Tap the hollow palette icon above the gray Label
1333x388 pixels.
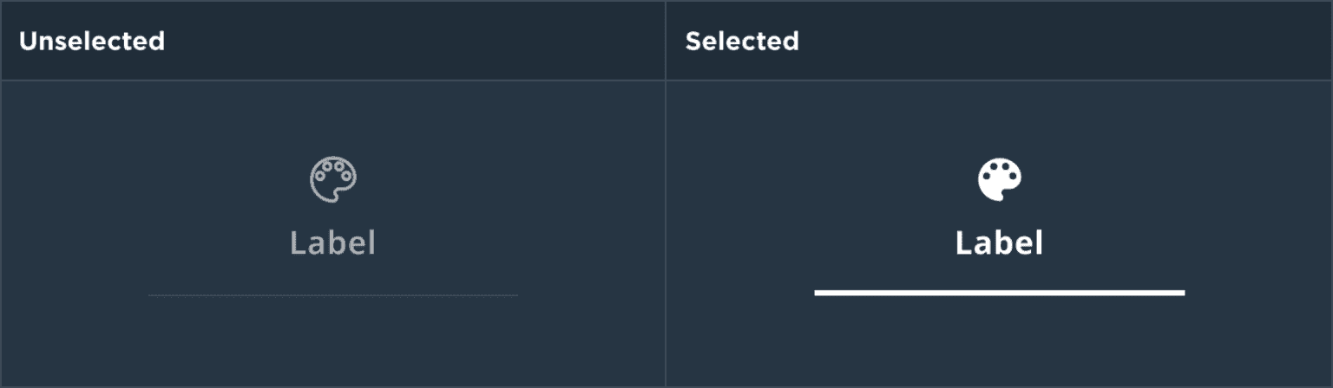coord(333,180)
